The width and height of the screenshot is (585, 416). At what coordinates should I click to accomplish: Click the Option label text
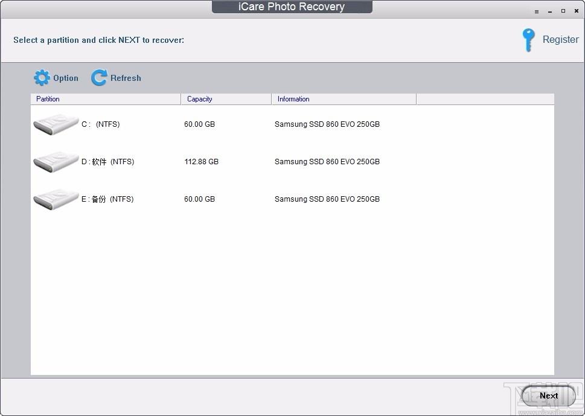[66, 78]
